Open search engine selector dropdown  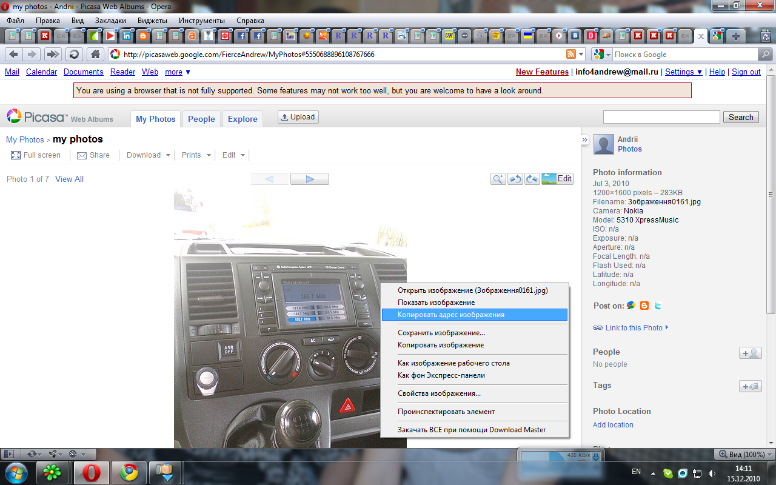point(603,54)
